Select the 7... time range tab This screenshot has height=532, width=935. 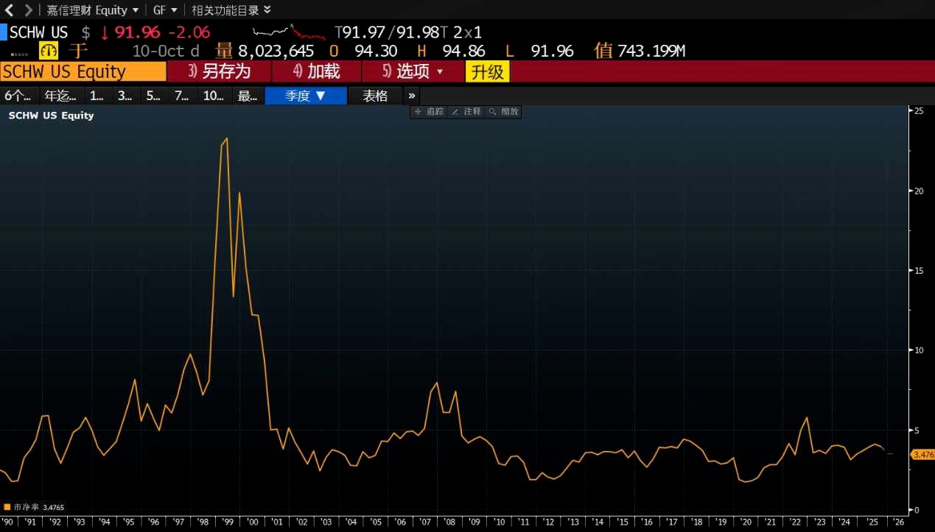[x=181, y=96]
